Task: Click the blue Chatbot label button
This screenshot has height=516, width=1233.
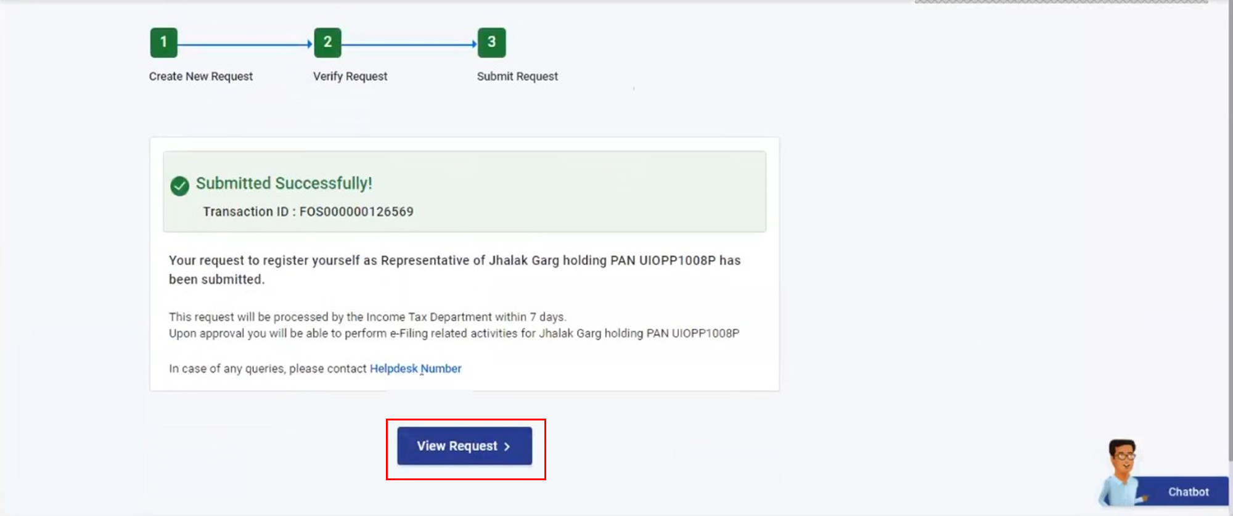Action: (x=1187, y=492)
